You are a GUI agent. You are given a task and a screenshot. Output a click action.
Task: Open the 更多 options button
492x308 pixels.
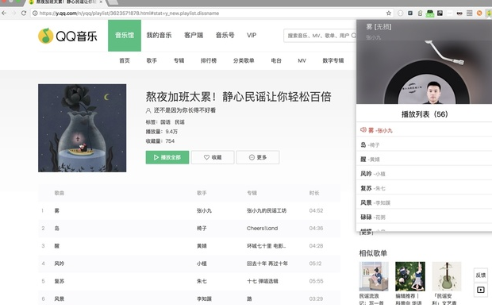click(x=258, y=157)
